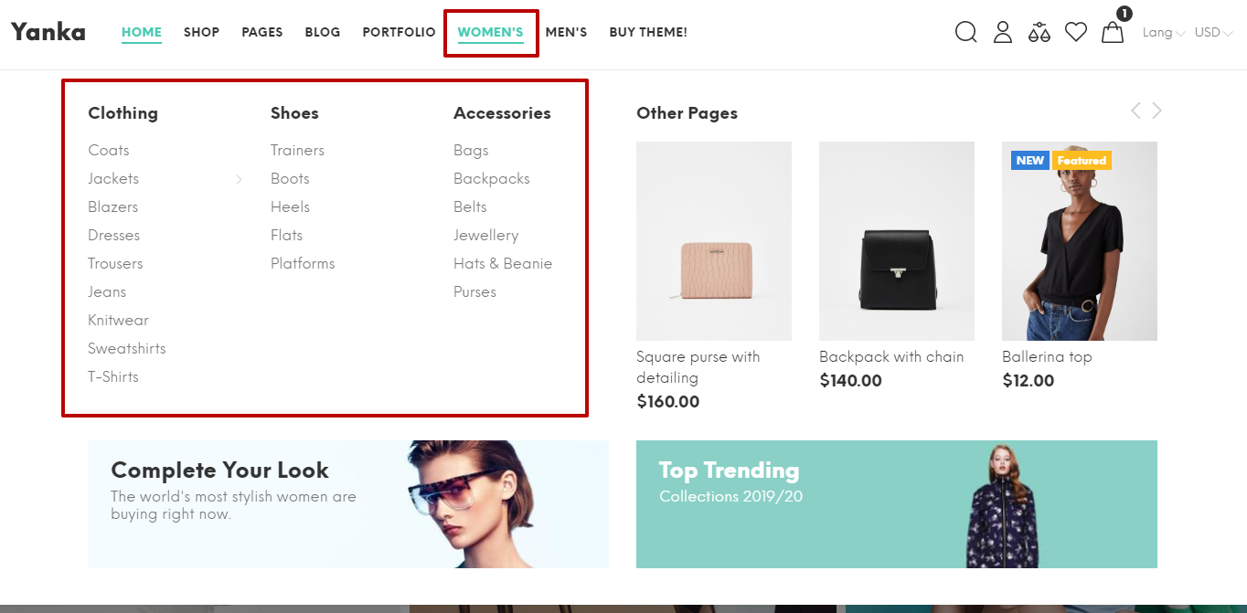Image resolution: width=1247 pixels, height=613 pixels.
Task: Open the product compare icon
Action: click(x=1039, y=32)
